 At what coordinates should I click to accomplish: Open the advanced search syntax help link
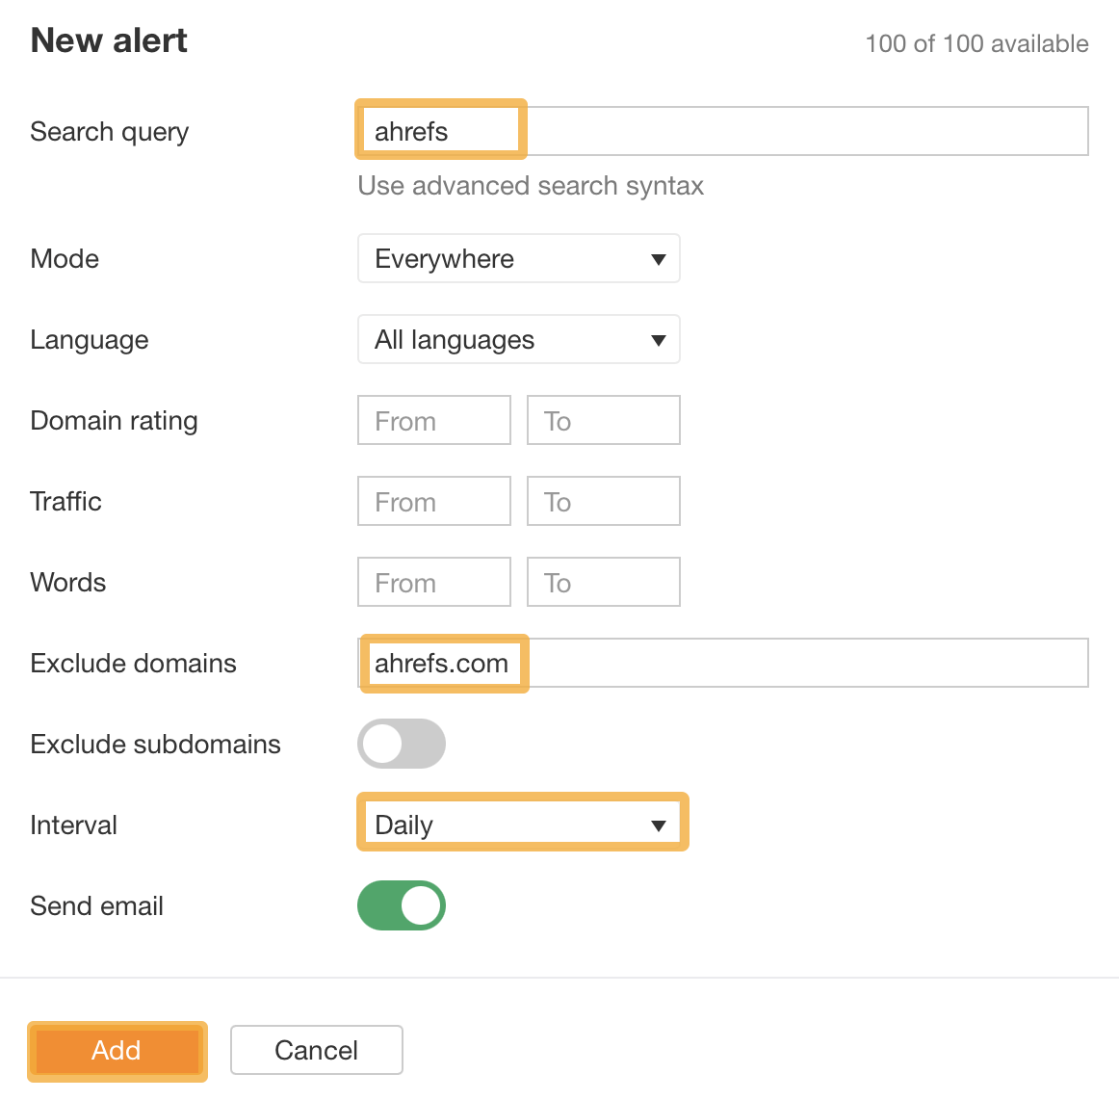point(531,185)
